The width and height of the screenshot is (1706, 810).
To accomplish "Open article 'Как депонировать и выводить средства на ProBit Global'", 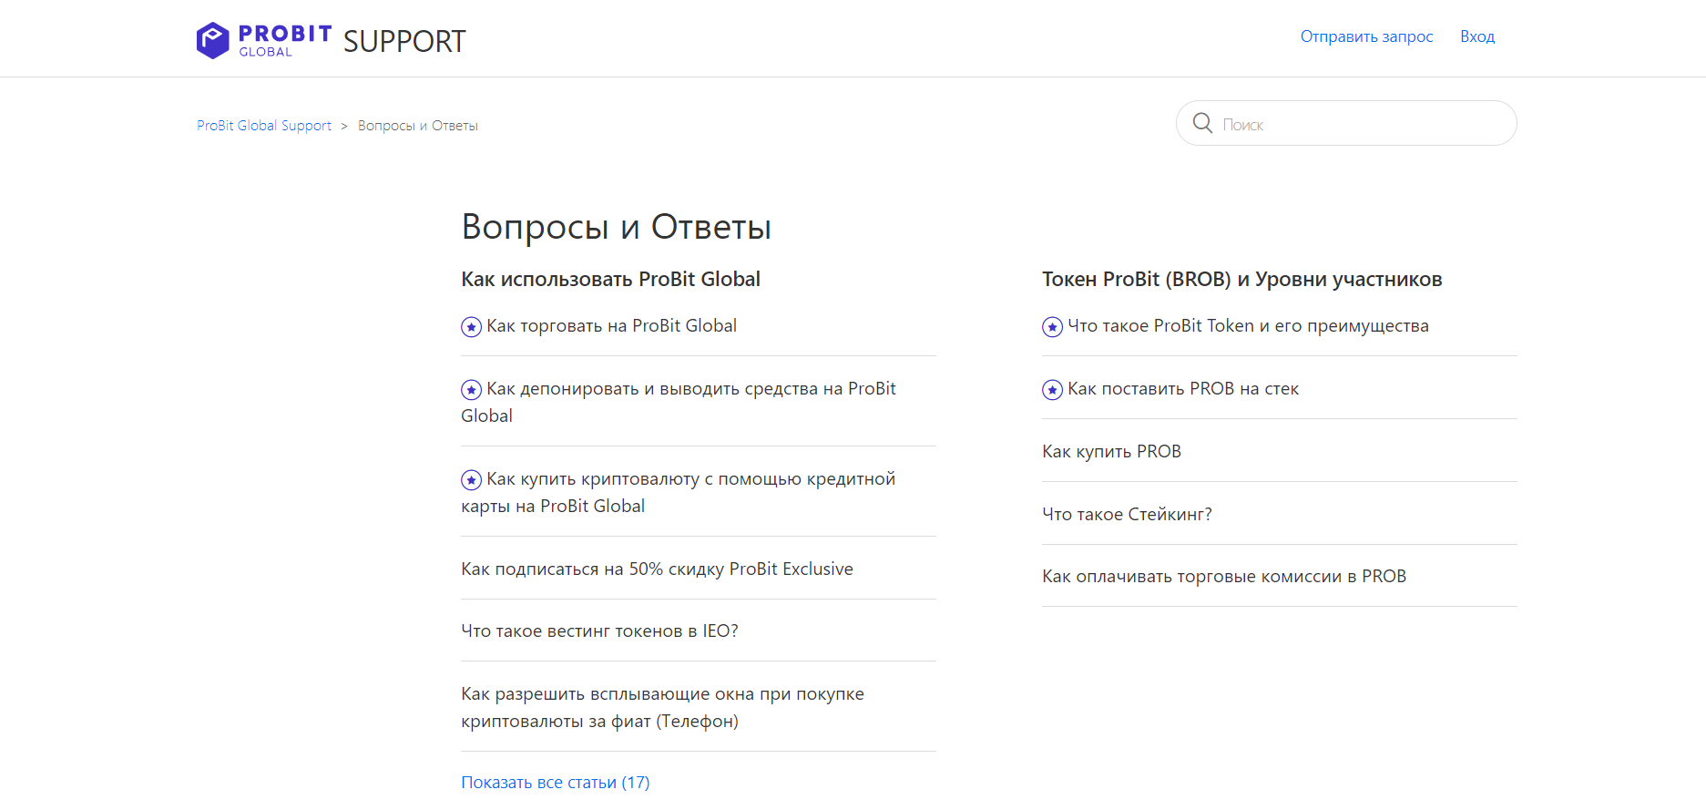I will pyautogui.click(x=679, y=402).
